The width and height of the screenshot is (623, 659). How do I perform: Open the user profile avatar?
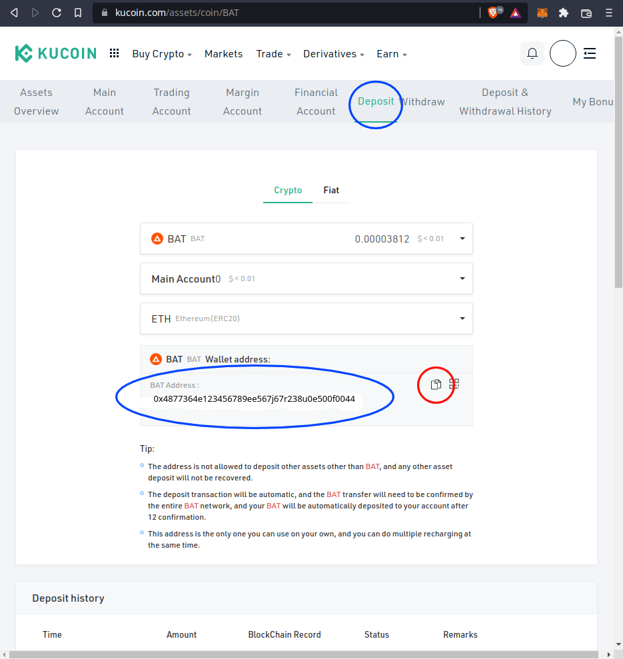563,53
